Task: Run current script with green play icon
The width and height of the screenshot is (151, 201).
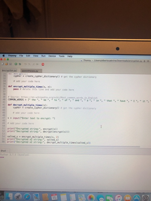Action: click(16, 64)
